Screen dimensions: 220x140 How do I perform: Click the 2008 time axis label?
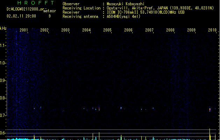click(170, 30)
